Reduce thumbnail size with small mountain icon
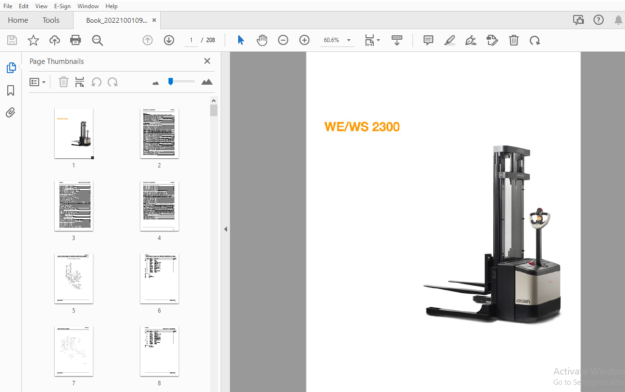This screenshot has width=625, height=392. pos(155,83)
